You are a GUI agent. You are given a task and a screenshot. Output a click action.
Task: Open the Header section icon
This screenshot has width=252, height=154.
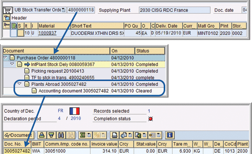(7, 18)
